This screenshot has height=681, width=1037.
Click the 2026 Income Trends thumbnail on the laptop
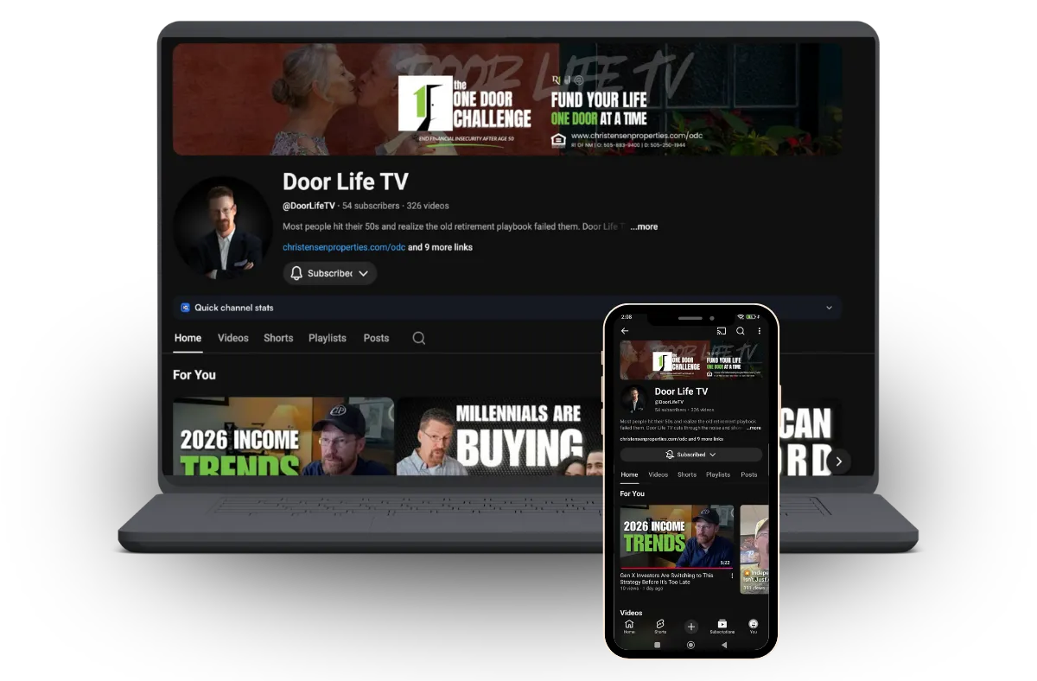coord(283,436)
